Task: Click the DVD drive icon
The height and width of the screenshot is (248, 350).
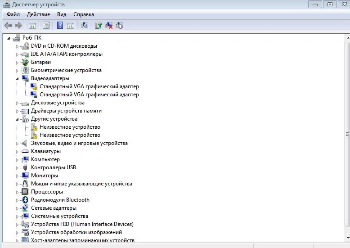Action: pos(25,46)
